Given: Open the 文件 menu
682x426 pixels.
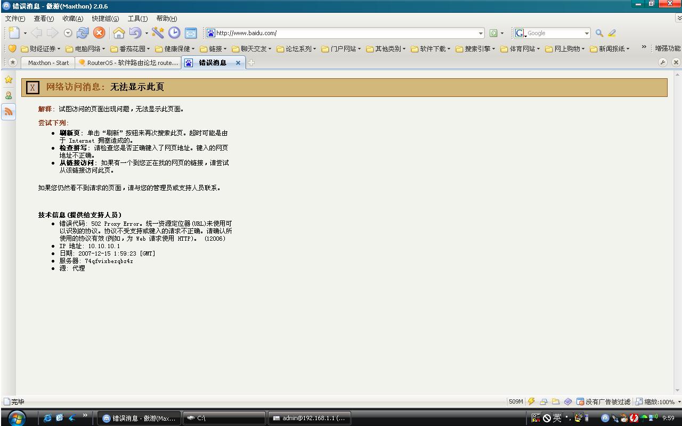Looking at the screenshot, I should point(15,19).
